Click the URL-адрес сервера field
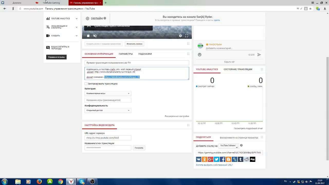The width and height of the screenshot is (329, 185). coord(108,138)
